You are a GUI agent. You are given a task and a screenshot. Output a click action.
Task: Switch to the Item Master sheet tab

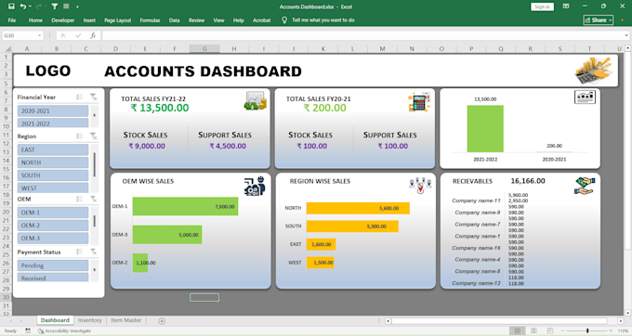pos(125,320)
